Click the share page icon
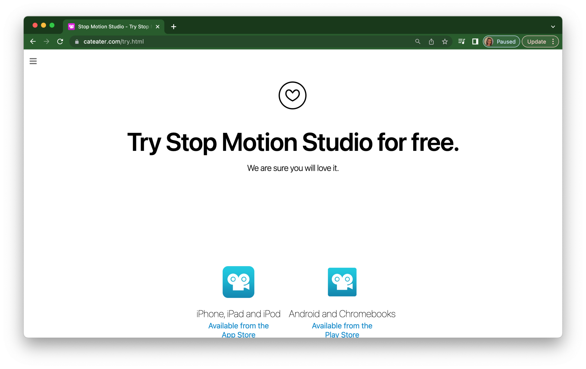586x369 pixels. 431,42
